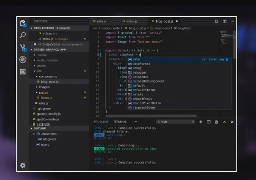Click the info icon on data suggestion
The height and width of the screenshot is (180, 256).
[227, 60]
